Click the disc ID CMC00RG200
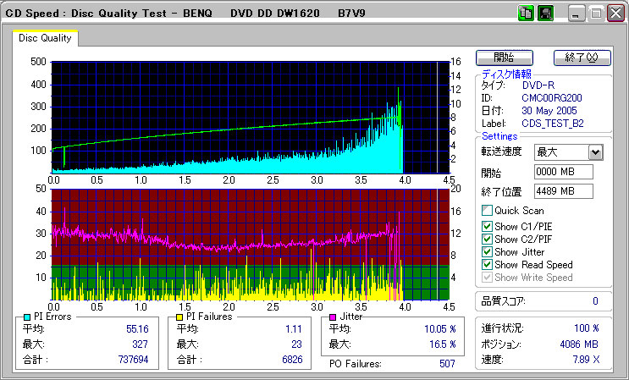This screenshot has height=380, width=629. click(552, 98)
